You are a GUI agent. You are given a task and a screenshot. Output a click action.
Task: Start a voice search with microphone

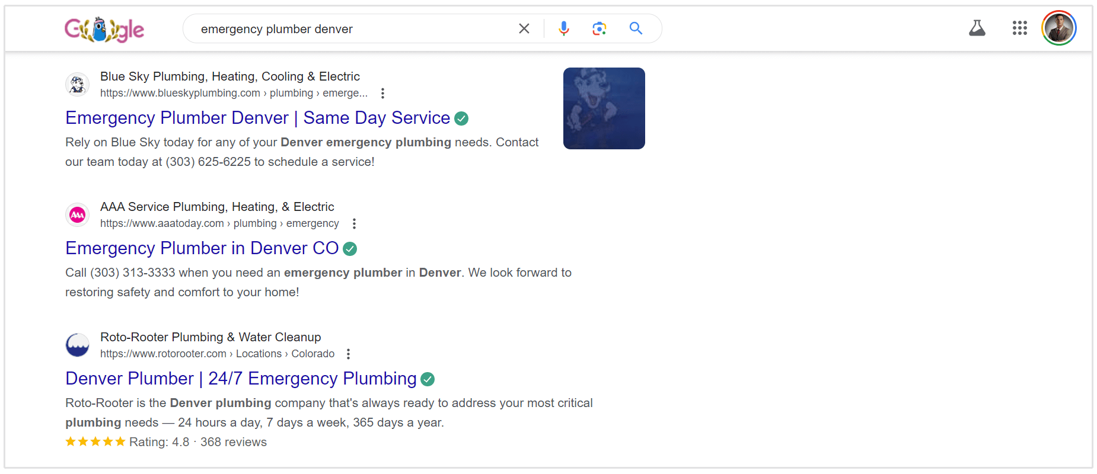coord(564,28)
